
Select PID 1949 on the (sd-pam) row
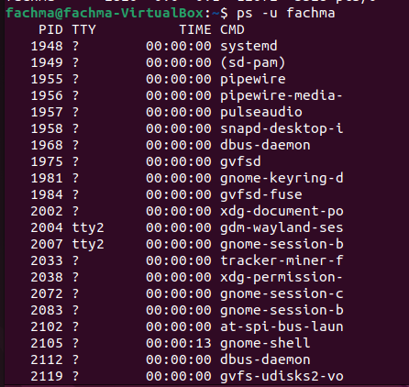(x=47, y=62)
